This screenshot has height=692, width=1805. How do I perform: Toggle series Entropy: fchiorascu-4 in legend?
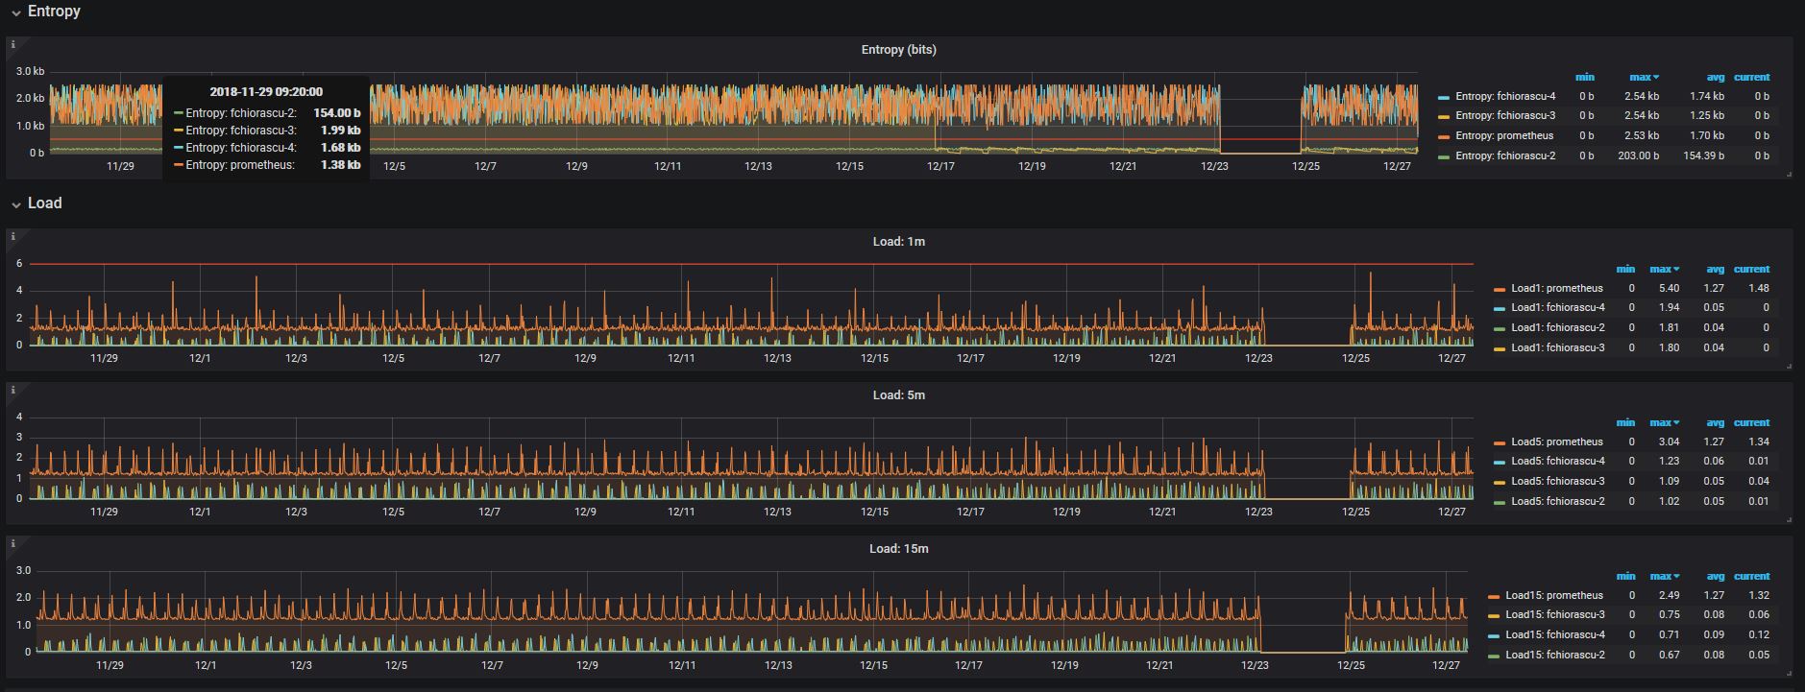pos(1505,96)
